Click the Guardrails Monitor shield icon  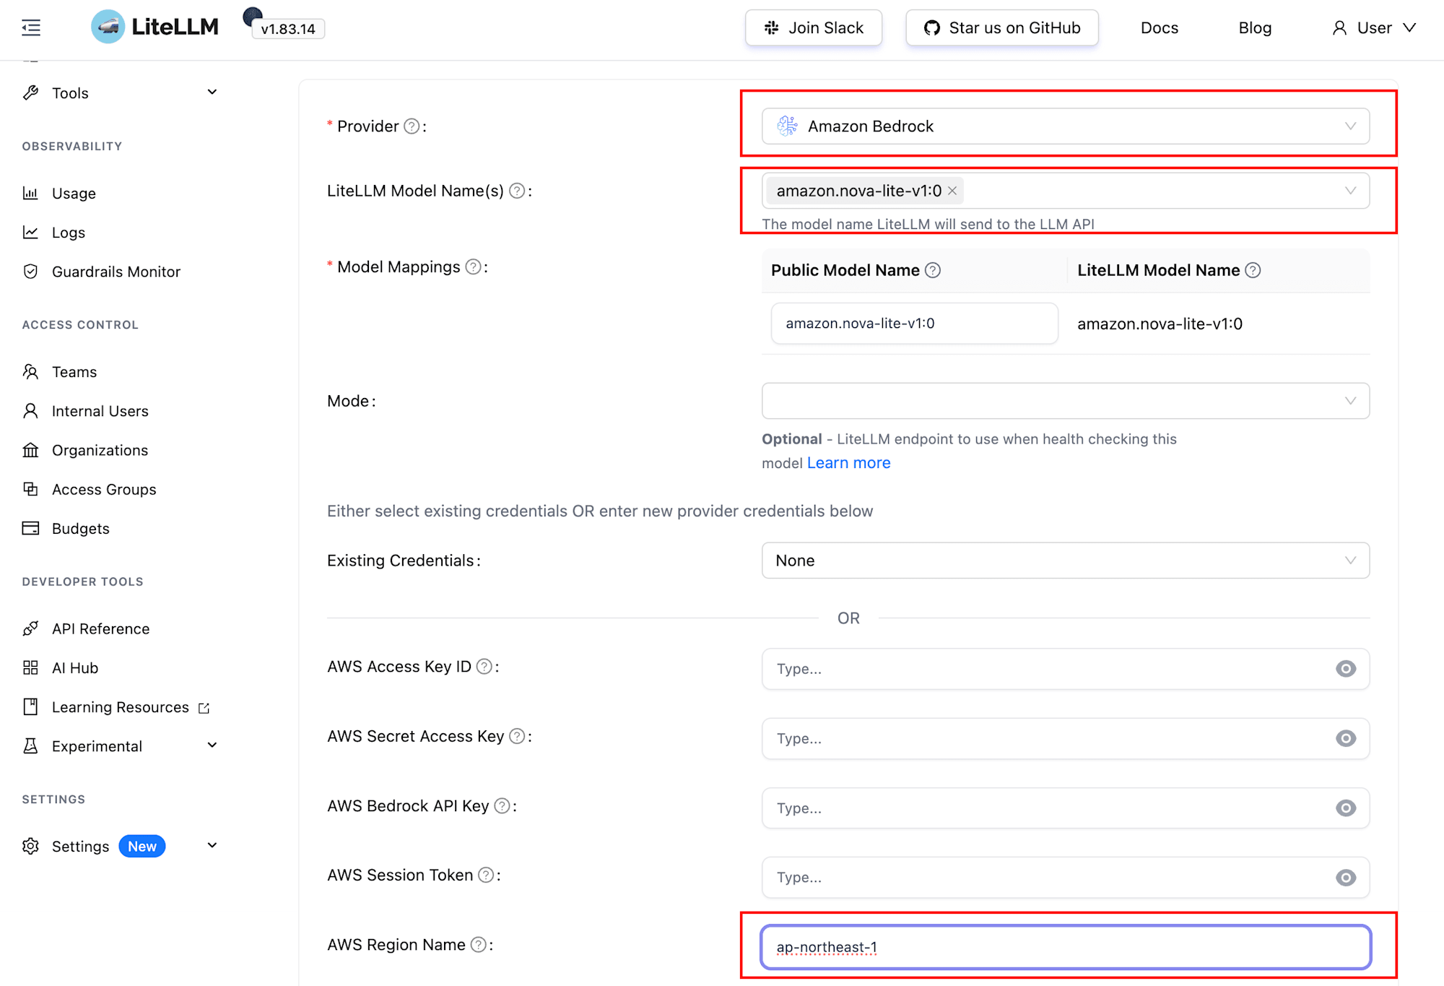pos(30,271)
